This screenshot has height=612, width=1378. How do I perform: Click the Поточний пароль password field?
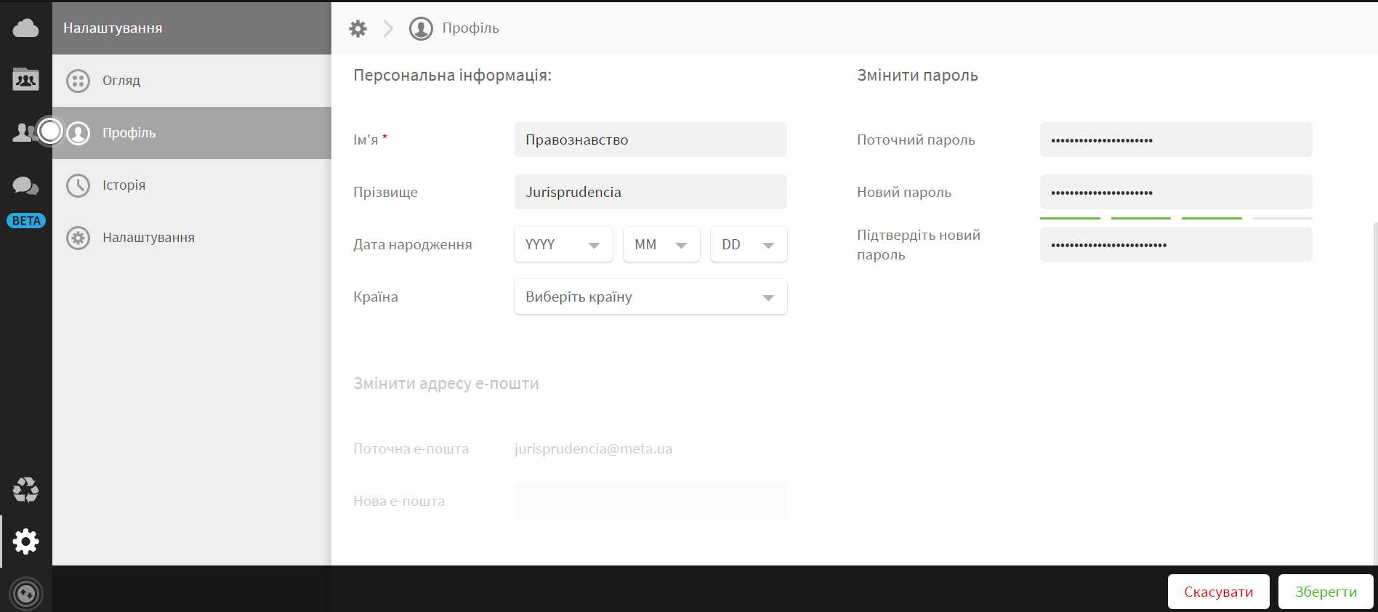[x=1176, y=140]
